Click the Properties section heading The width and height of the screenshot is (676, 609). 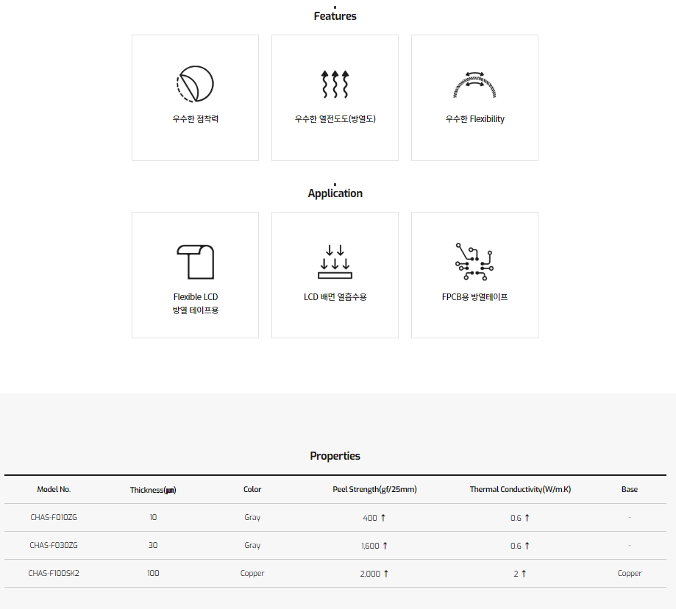coord(335,456)
